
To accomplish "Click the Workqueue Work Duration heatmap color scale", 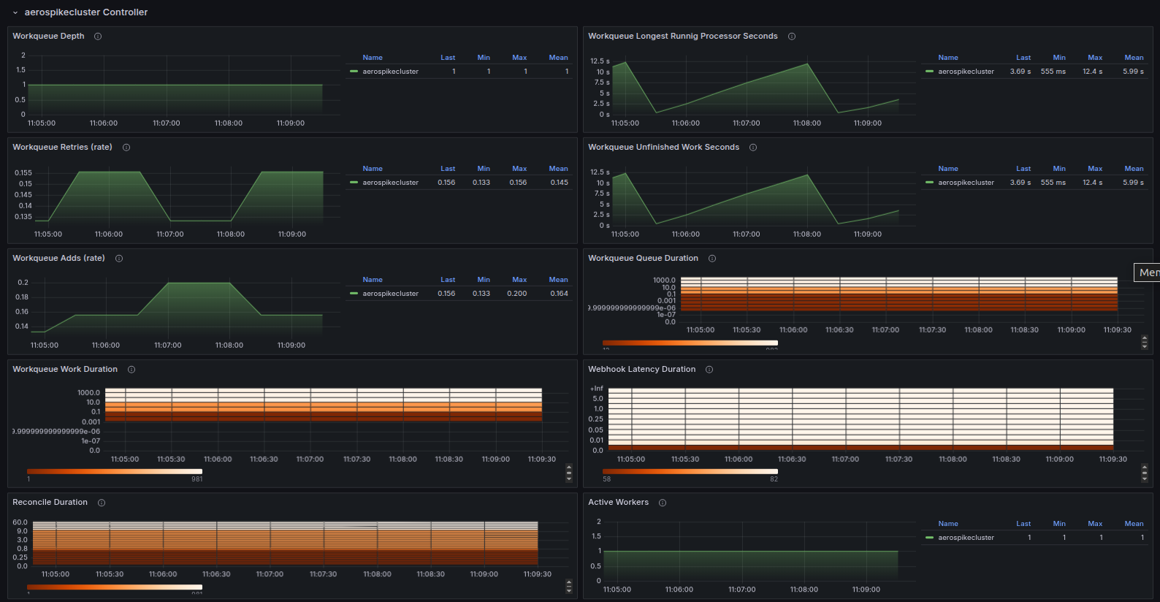I will pyautogui.click(x=115, y=472).
